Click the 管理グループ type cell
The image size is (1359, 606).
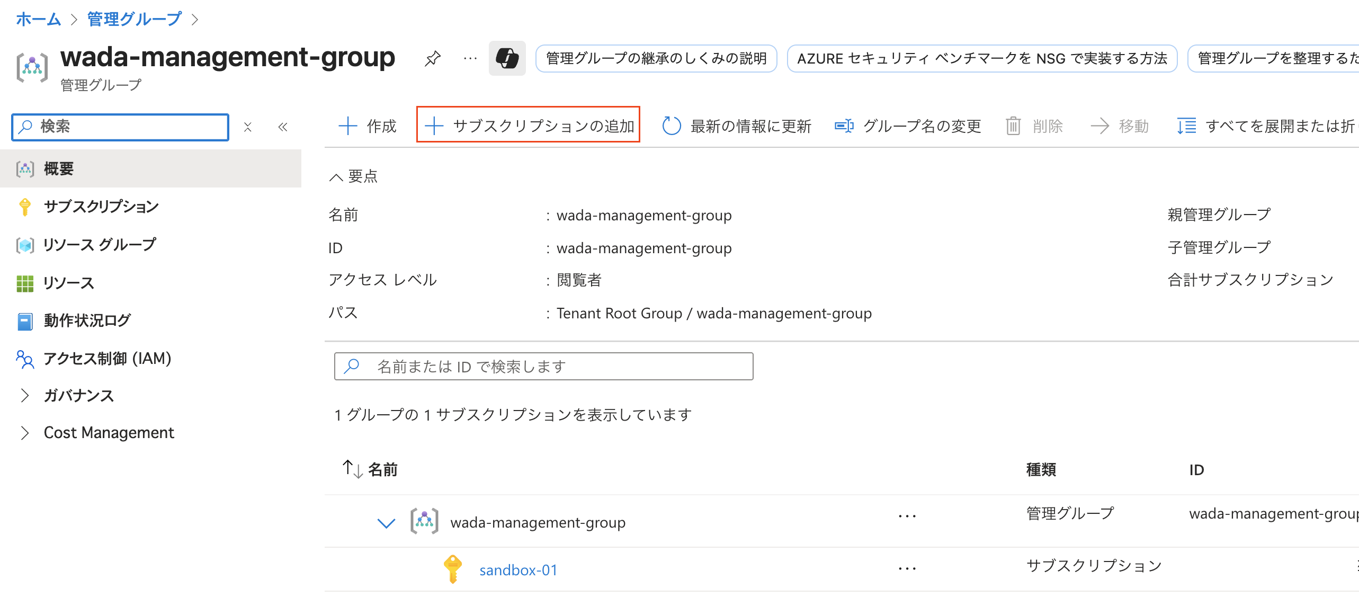tap(1070, 513)
